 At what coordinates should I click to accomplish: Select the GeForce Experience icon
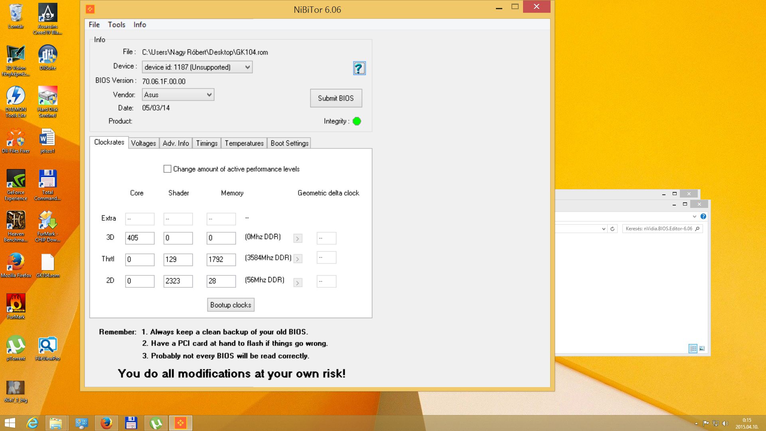click(16, 184)
